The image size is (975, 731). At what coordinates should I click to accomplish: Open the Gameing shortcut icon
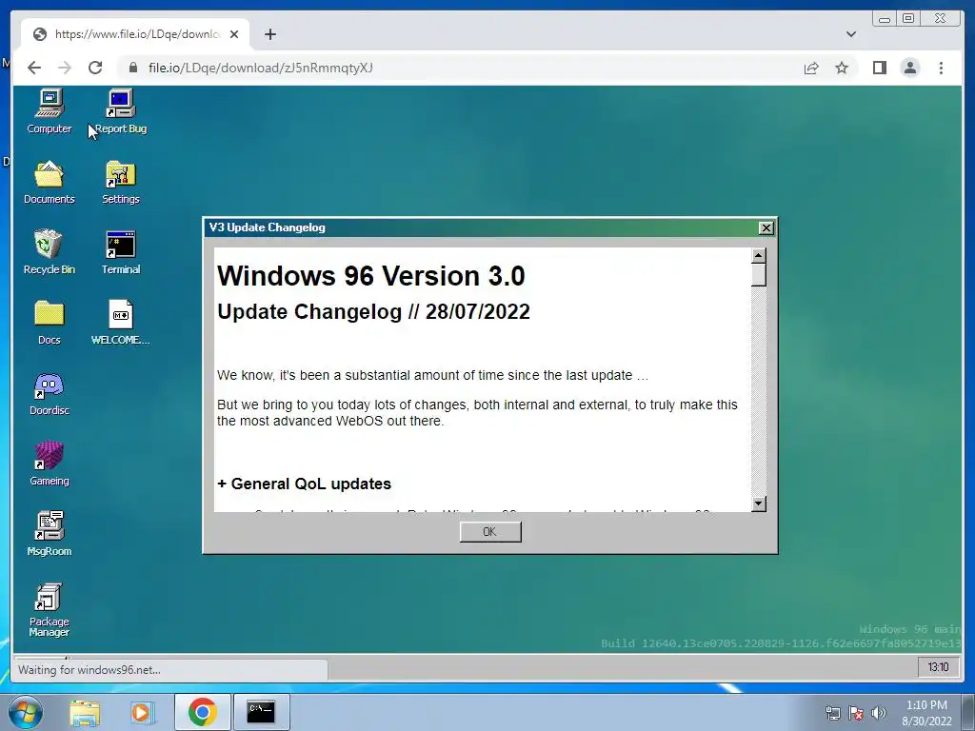(x=50, y=464)
